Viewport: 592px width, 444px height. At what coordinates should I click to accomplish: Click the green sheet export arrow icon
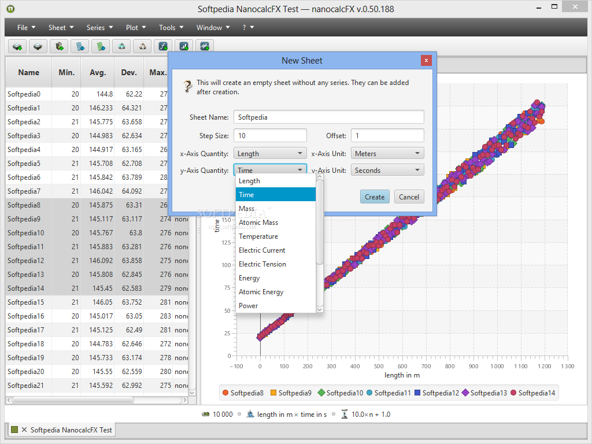101,46
